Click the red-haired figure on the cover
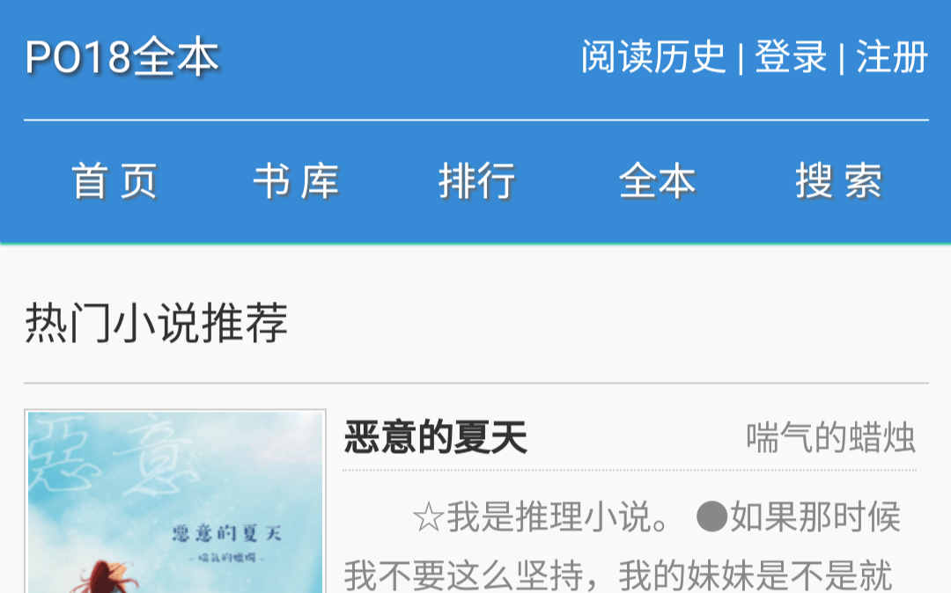The height and width of the screenshot is (593, 951). coord(107,577)
